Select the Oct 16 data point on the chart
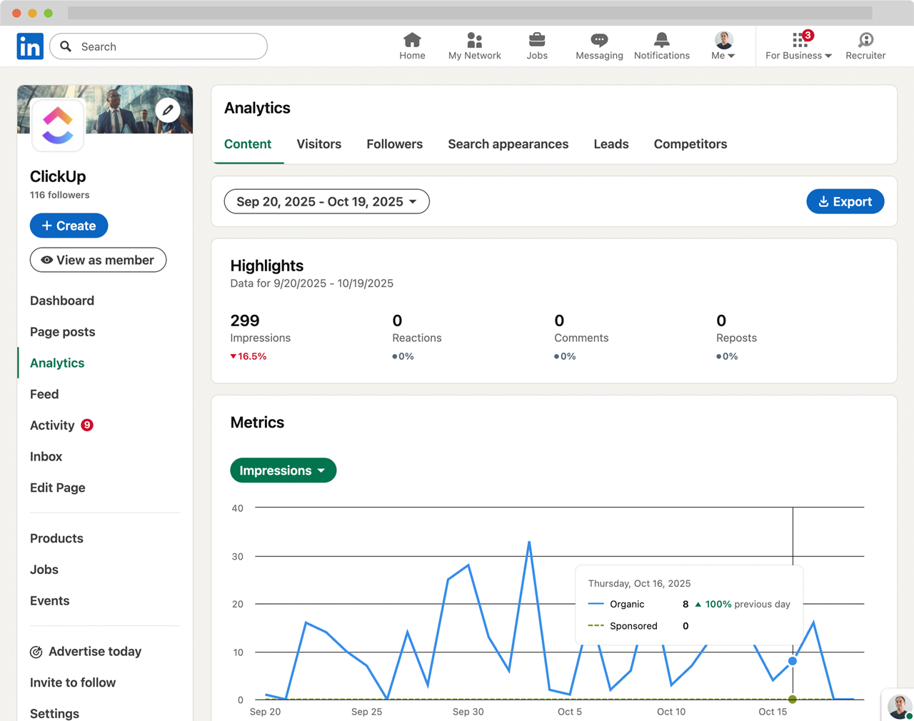 pyautogui.click(x=793, y=662)
